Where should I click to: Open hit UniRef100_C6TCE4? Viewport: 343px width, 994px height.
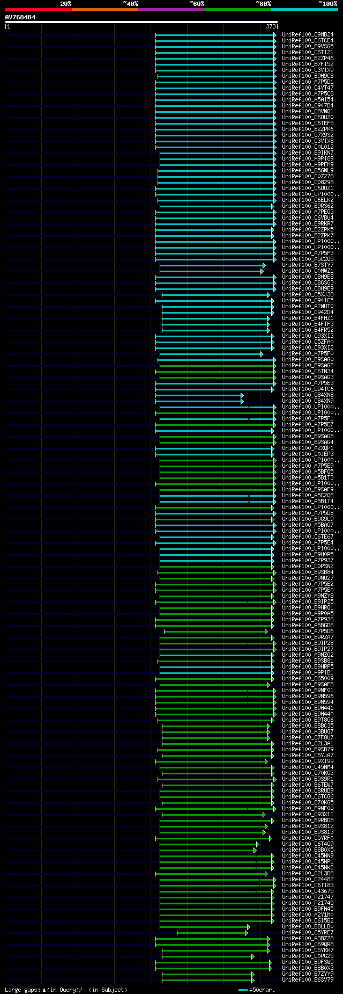point(308,41)
